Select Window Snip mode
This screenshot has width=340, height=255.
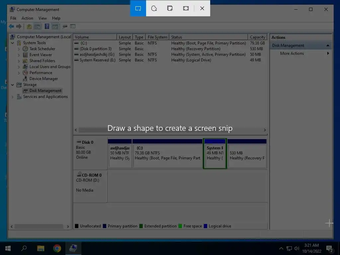(x=170, y=8)
